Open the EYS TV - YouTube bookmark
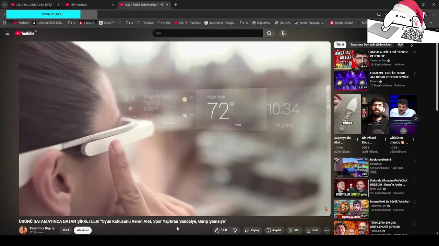 point(187,23)
